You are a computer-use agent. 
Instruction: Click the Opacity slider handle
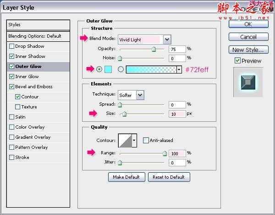[154, 49]
